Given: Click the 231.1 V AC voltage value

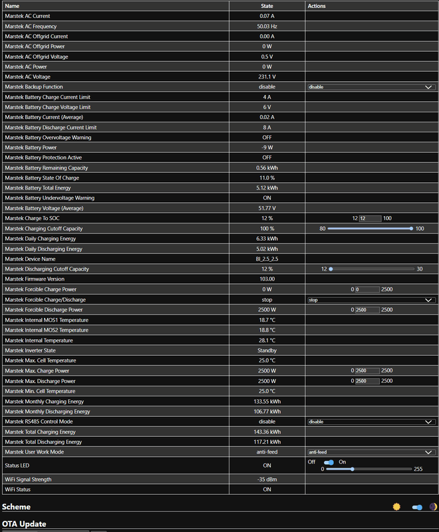Looking at the screenshot, I should click(267, 76).
